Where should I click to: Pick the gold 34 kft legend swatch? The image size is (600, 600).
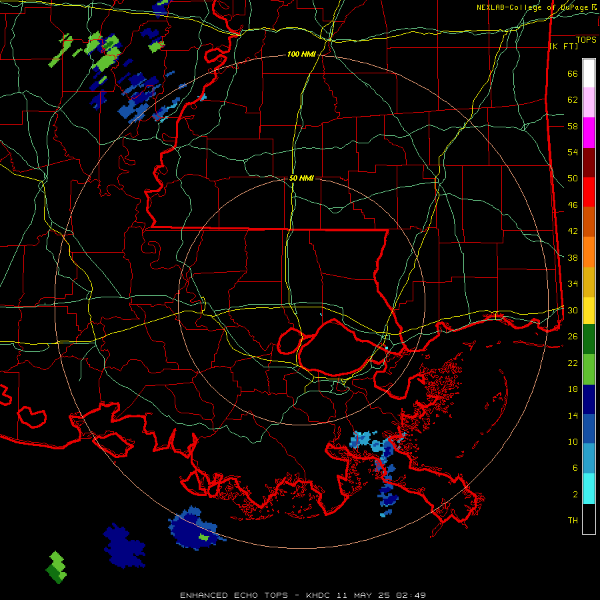[x=589, y=283]
